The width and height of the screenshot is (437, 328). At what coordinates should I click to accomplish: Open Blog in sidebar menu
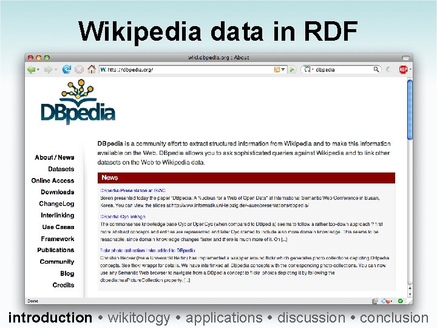click(x=67, y=273)
